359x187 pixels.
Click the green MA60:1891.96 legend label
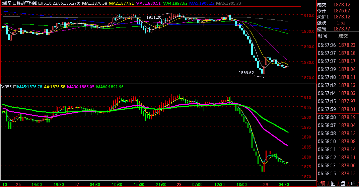pos(110,87)
